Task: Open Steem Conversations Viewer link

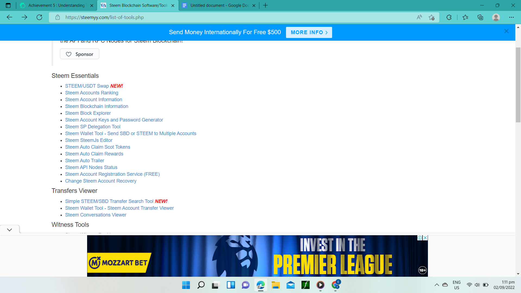Action: (x=96, y=215)
